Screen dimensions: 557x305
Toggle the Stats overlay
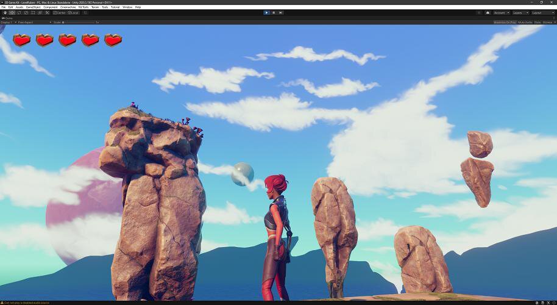click(x=537, y=22)
